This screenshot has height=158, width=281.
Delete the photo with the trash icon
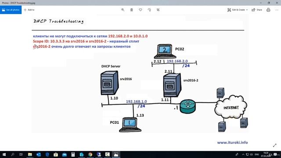(x=132, y=10)
